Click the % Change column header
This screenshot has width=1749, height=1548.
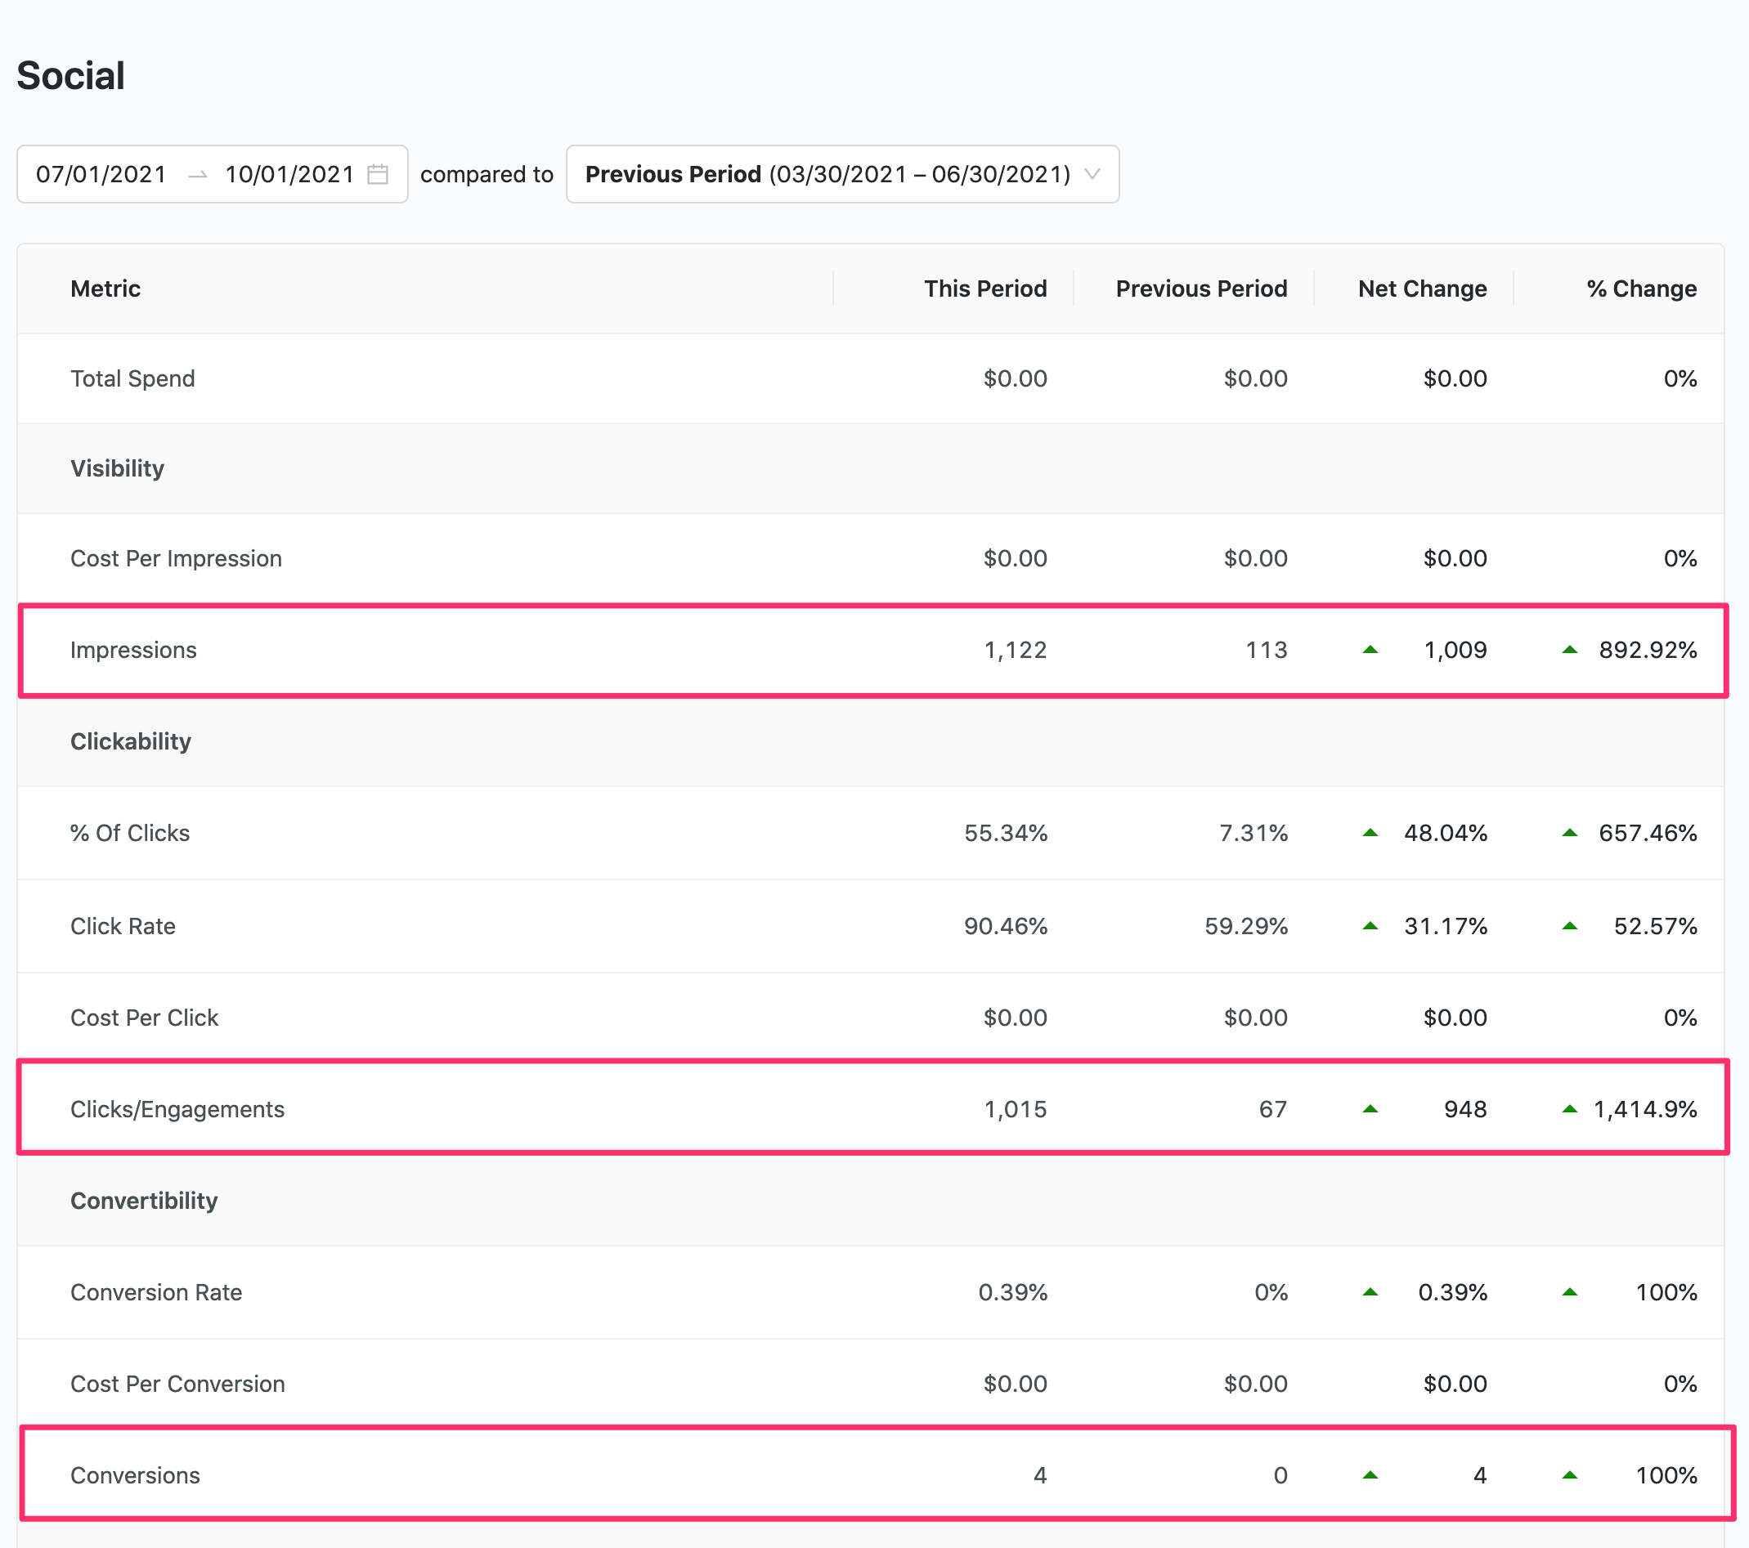[x=1640, y=289]
